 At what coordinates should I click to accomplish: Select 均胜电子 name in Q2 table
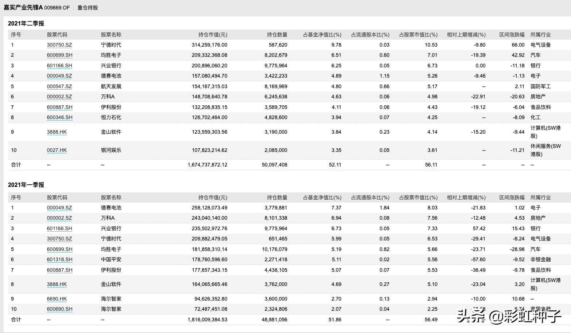[111, 55]
